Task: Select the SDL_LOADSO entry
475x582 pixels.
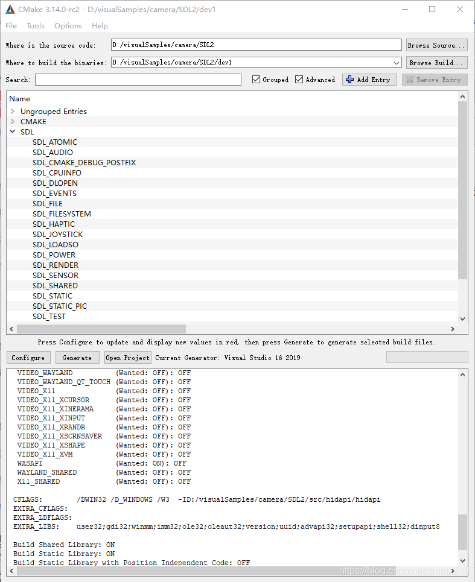Action: point(56,245)
